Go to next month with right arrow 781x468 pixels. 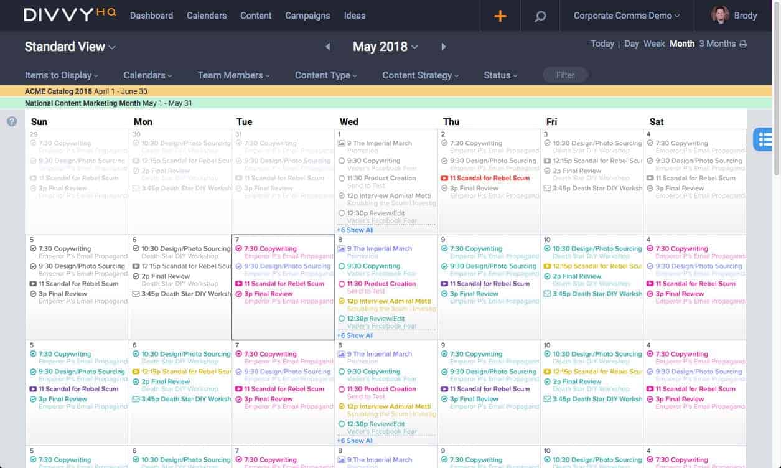[x=444, y=47]
